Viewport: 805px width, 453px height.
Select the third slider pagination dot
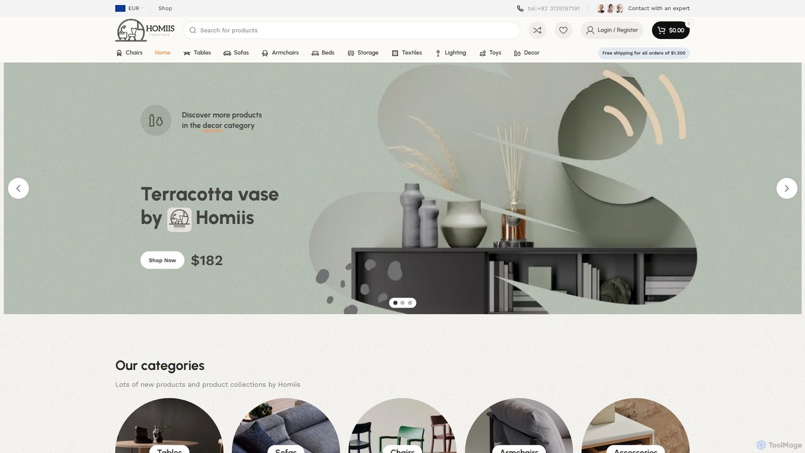(x=410, y=303)
